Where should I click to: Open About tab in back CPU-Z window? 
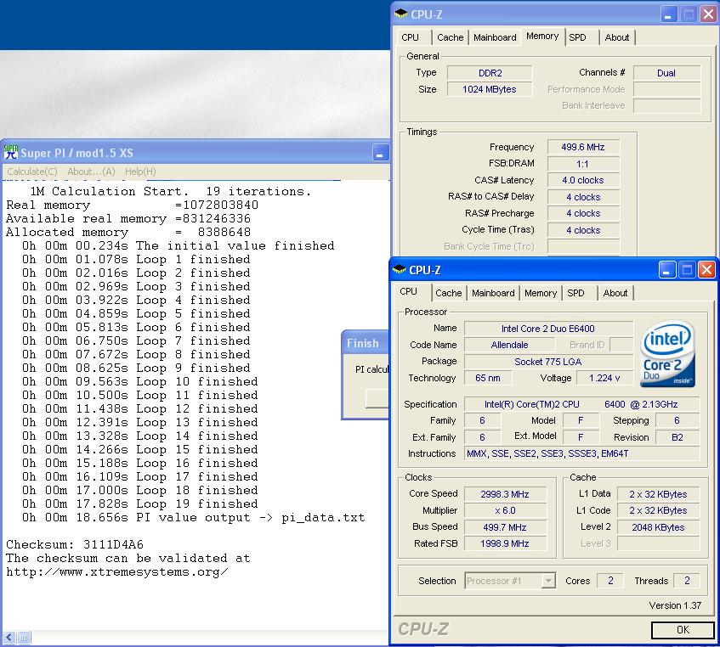click(616, 37)
